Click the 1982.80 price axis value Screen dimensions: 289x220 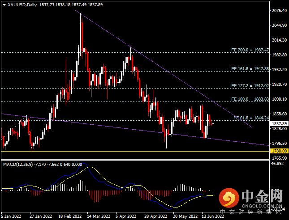click(280, 55)
